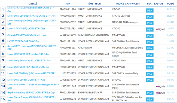177x103 pixels.
Task: Click index CAC 40 Short cell
Action: tap(119, 60)
